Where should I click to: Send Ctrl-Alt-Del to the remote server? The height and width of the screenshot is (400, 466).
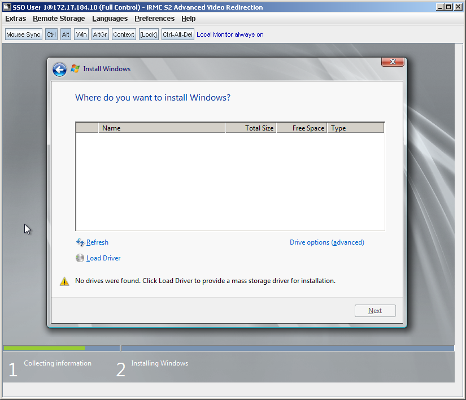(178, 34)
